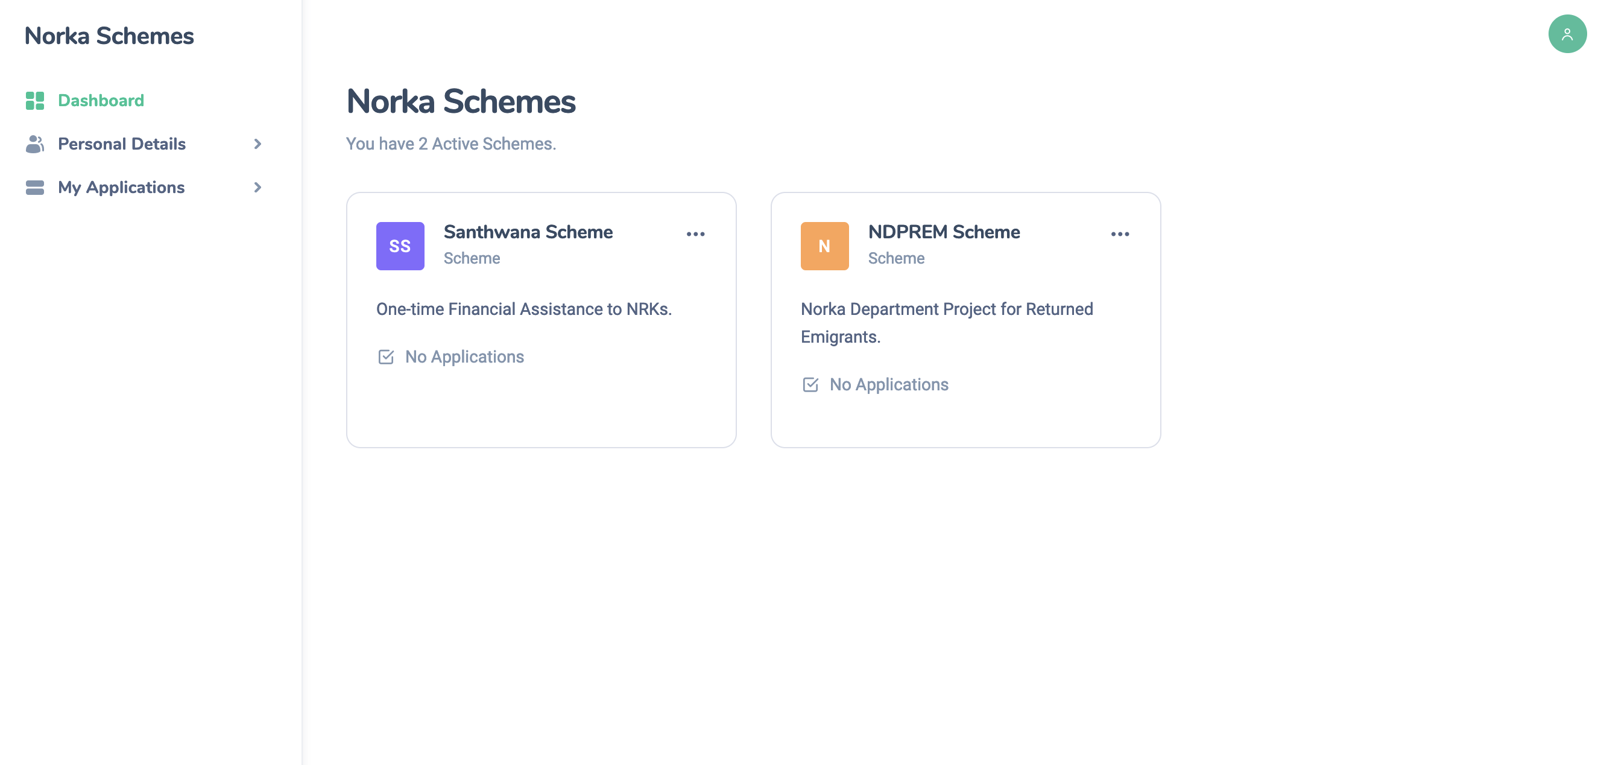Image resolution: width=1598 pixels, height=765 pixels.
Task: Select the Dashboard grid icon
Action: (35, 100)
